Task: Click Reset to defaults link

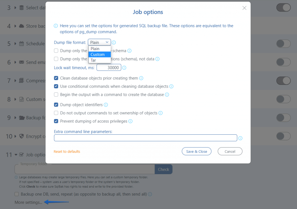Action: pos(67,152)
